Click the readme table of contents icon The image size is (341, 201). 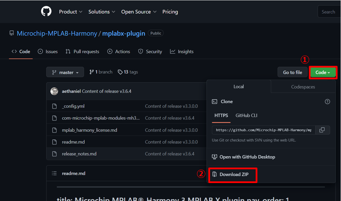(x=54, y=173)
